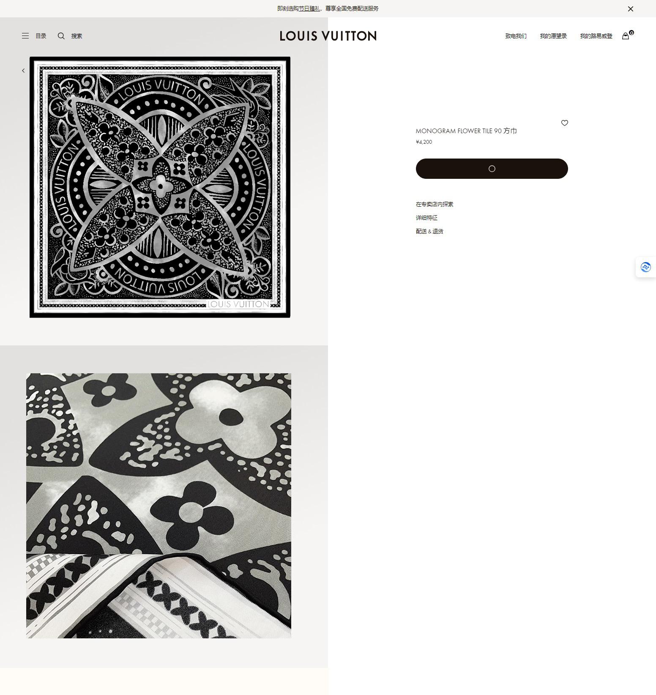Expand 配送 & 退货 section
This screenshot has height=695, width=656.
tap(429, 231)
